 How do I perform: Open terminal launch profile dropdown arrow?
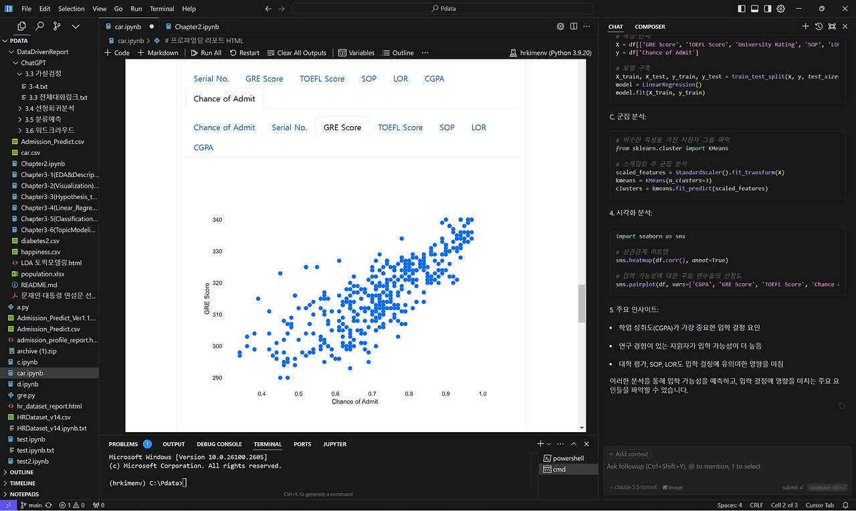click(549, 444)
